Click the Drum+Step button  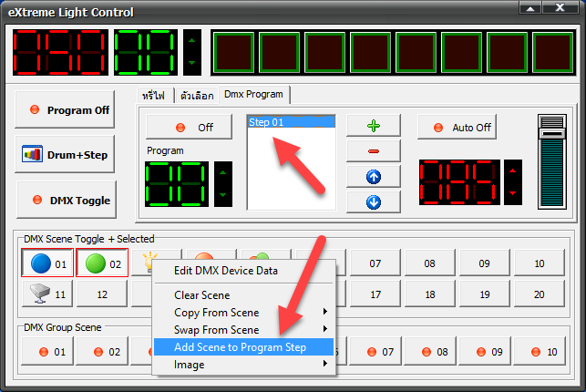pos(65,154)
